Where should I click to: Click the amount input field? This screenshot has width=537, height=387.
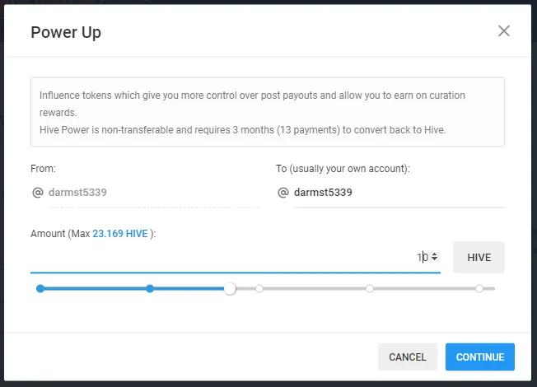coord(236,257)
